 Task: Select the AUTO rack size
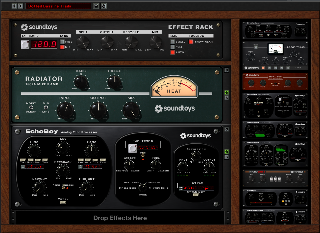(x=173, y=52)
